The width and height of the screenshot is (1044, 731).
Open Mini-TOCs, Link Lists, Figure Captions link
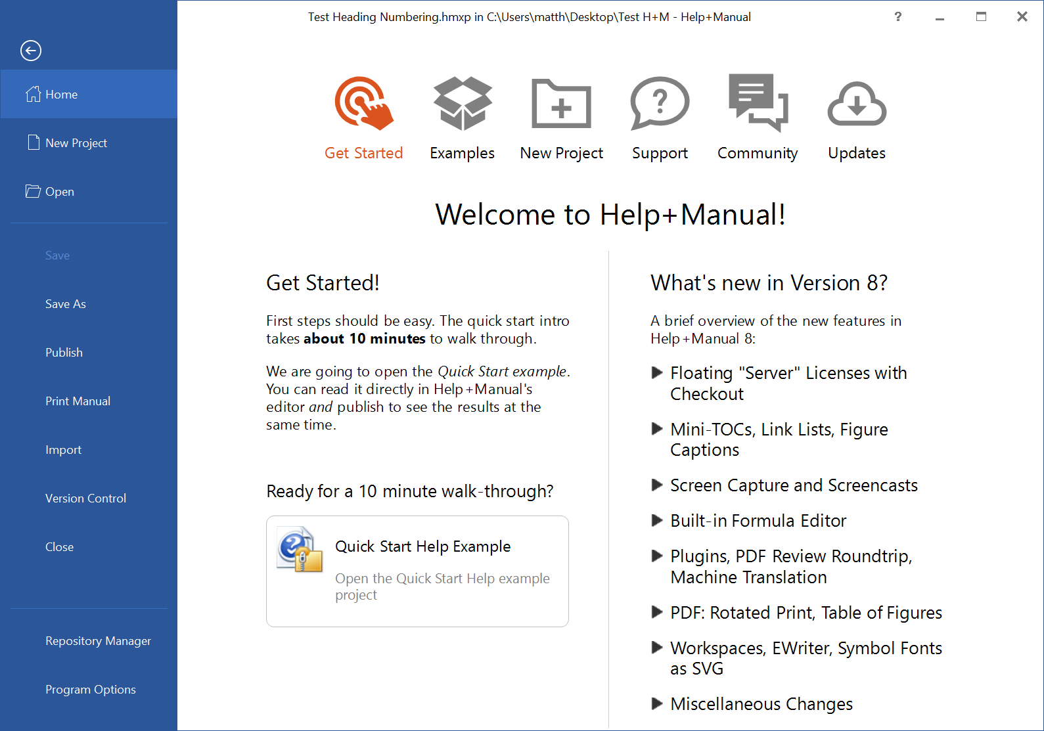click(779, 439)
